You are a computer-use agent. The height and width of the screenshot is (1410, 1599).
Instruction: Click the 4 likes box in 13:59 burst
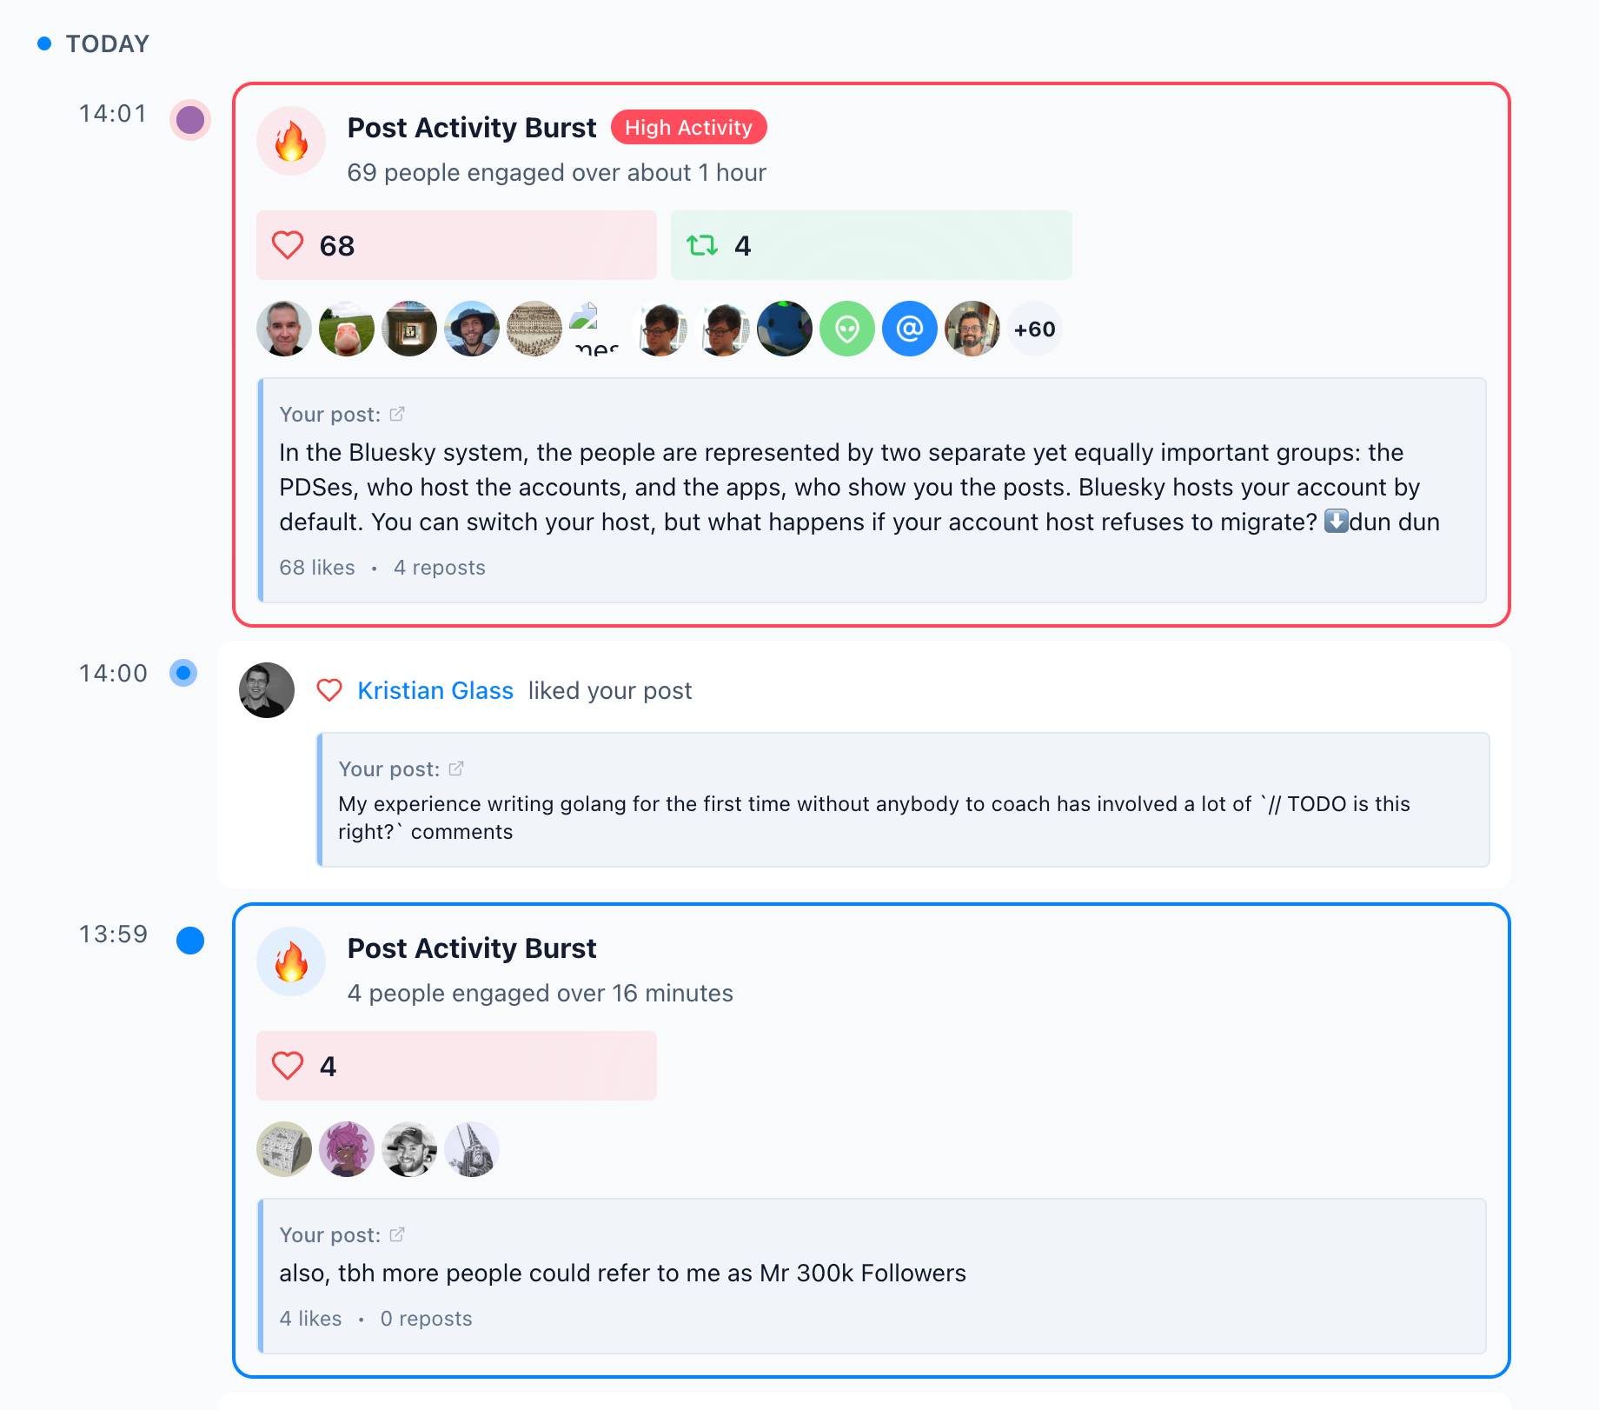(x=456, y=1066)
